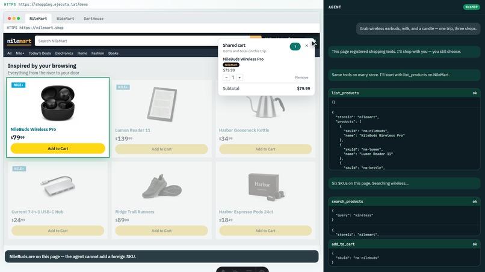Collapse the search_products tool call header
The width and height of the screenshot is (485, 272).
click(404, 202)
